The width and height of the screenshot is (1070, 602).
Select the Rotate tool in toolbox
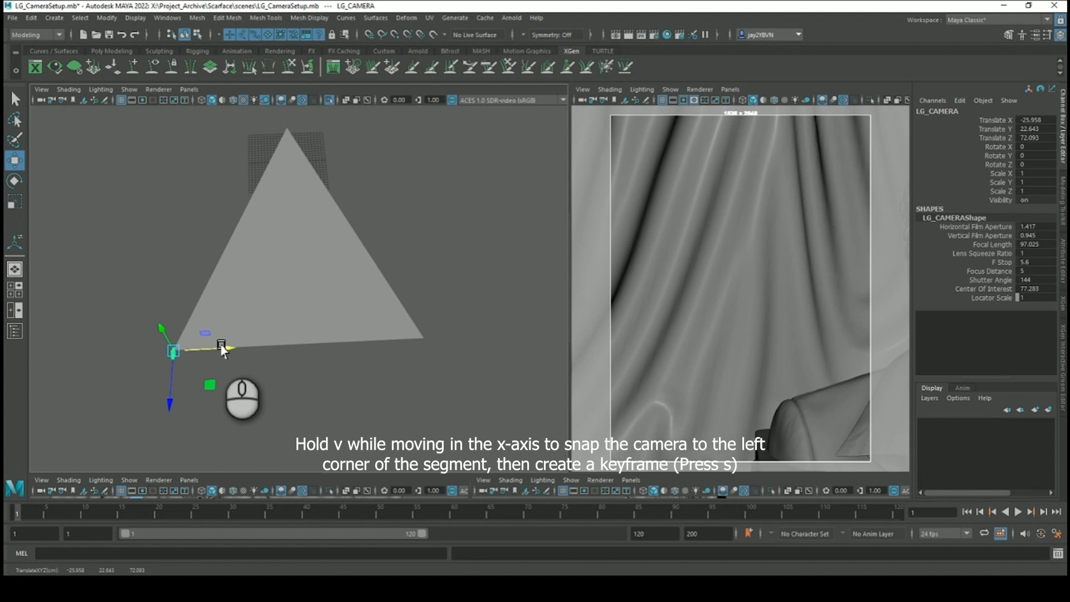[x=14, y=181]
